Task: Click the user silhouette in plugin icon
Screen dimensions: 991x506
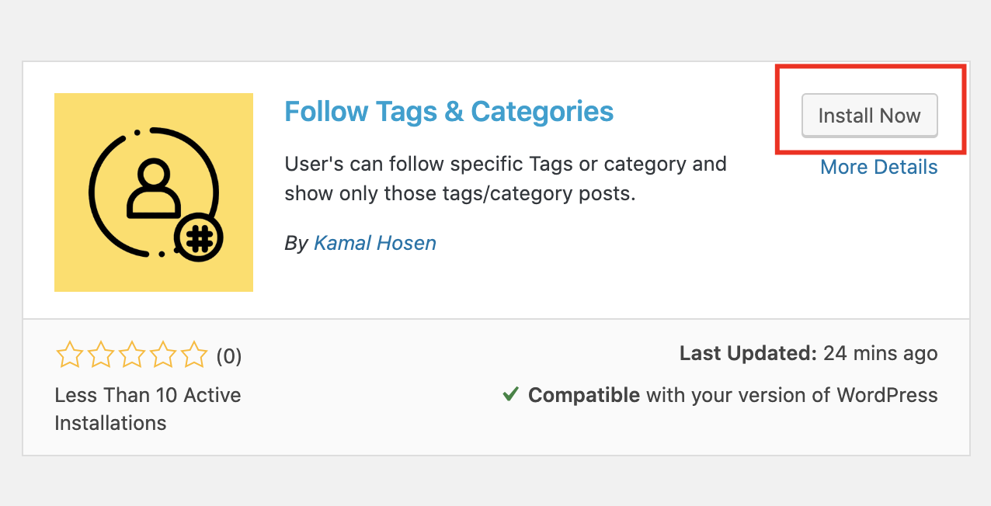Action: click(153, 189)
